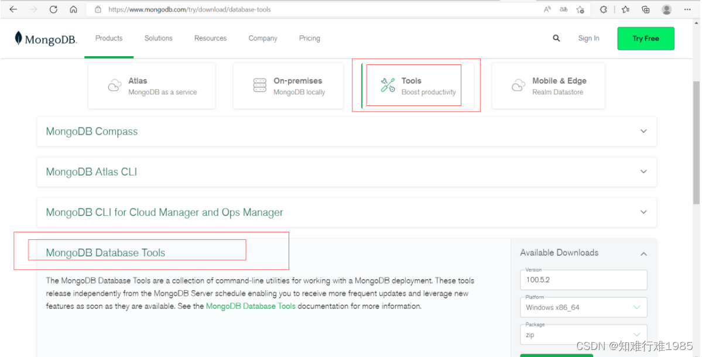Viewport: 702px width, 357px height.
Task: Open the browser settings and more menu
Action: click(x=688, y=9)
